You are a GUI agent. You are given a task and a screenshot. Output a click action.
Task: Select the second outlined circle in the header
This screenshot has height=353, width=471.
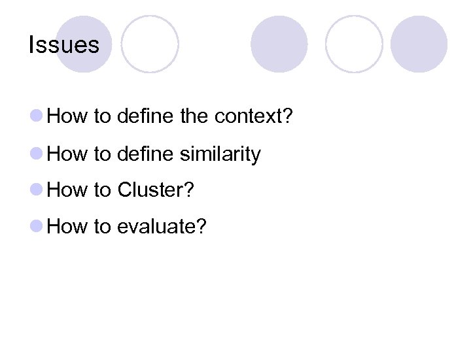[354, 44]
